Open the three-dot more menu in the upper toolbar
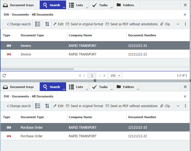Image resolution: width=191 pixels, height=151 pixels. click(185, 24)
